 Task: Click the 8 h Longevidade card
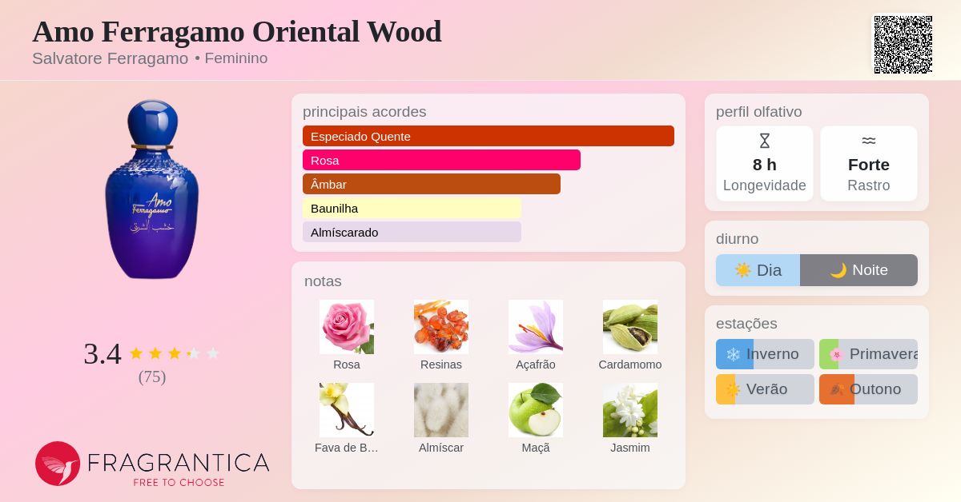(x=765, y=164)
